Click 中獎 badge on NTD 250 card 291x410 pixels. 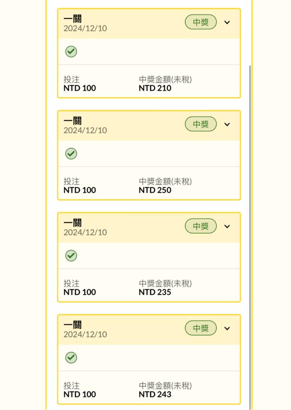point(201,124)
